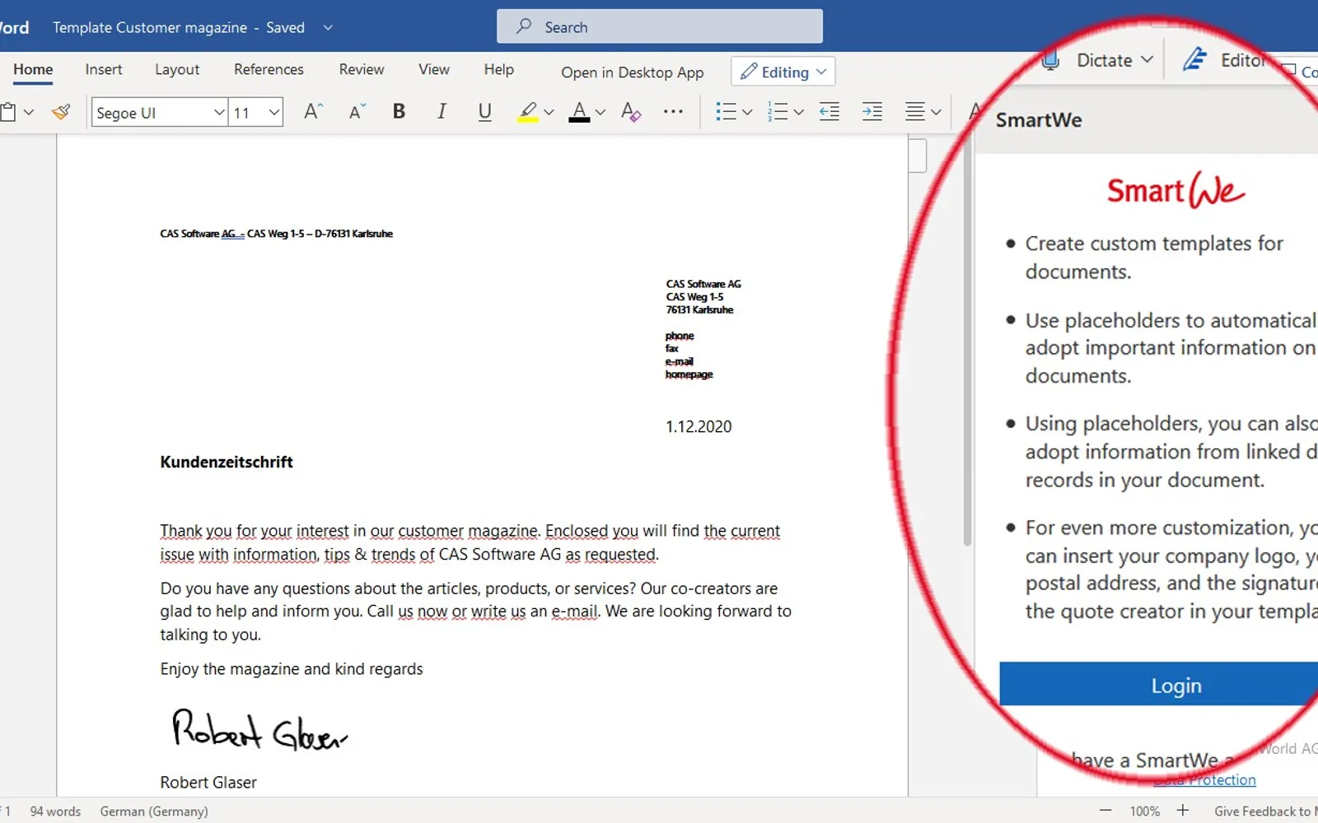The width and height of the screenshot is (1318, 823).
Task: Zoom out with the minus icon
Action: pyautogui.click(x=1105, y=811)
